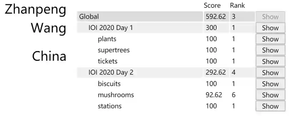289x116 pixels.
Task: Select IOI 2020 Day 2 row
Action: tap(111, 73)
